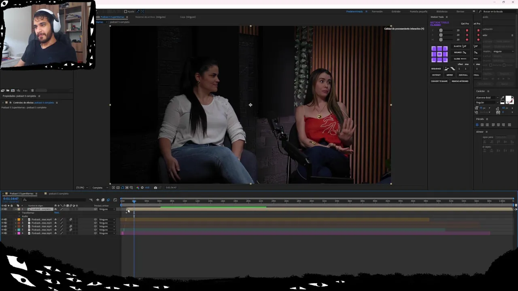Viewport: 518px width, 291px height.
Task: Click REMOVE ARTBOARD in Motion Tools
Action: pyautogui.click(x=460, y=81)
